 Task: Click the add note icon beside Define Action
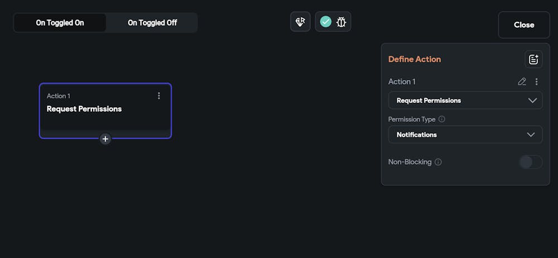pos(533,59)
